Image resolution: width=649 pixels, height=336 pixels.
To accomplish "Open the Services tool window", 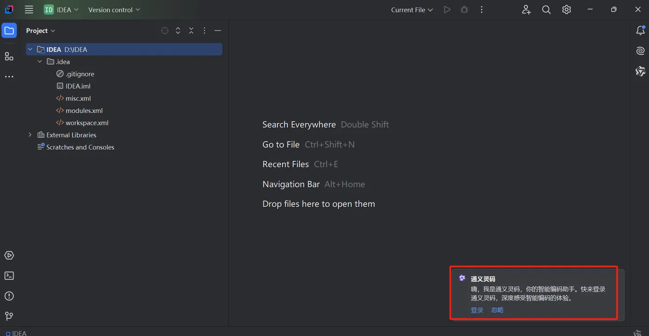I will click(x=9, y=255).
